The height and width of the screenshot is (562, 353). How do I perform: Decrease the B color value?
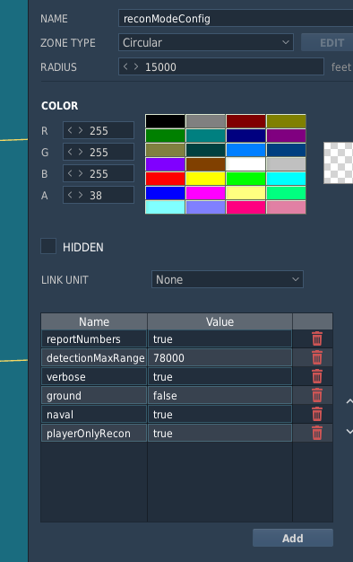[x=70, y=173]
